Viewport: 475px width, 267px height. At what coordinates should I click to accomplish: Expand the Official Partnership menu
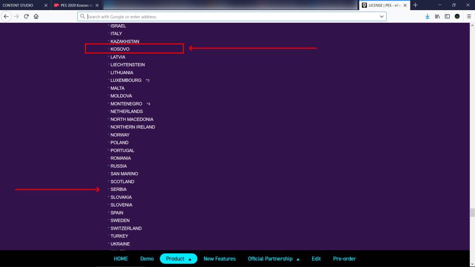coord(273,258)
